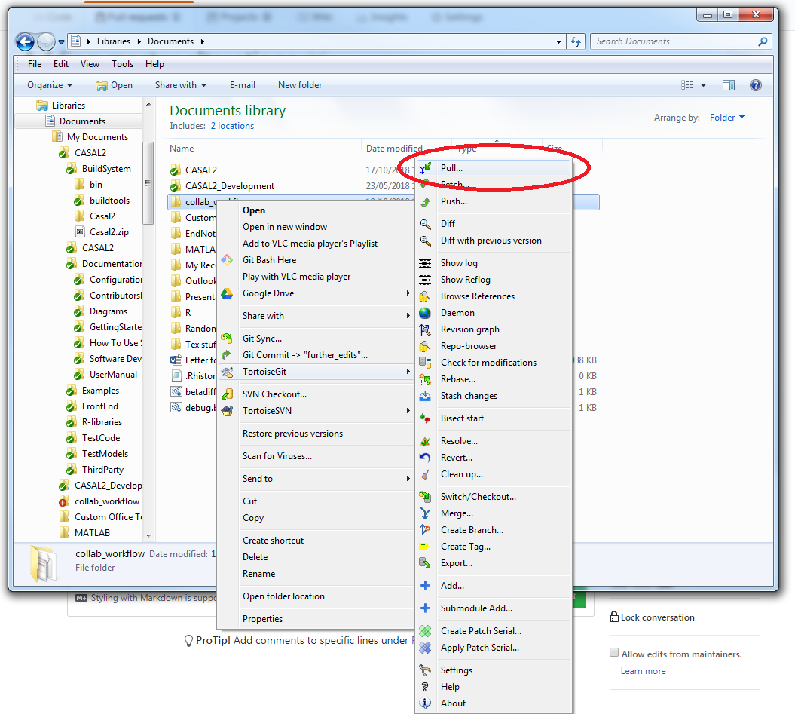Select the ThirdParty tree folder

(x=102, y=470)
